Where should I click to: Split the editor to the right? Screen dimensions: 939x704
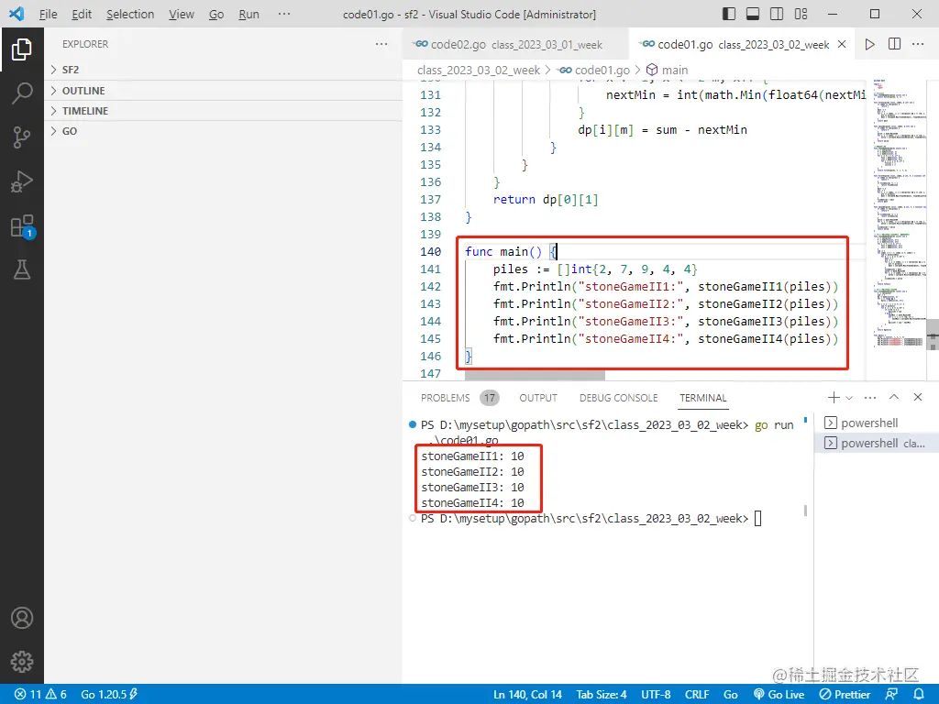(895, 44)
